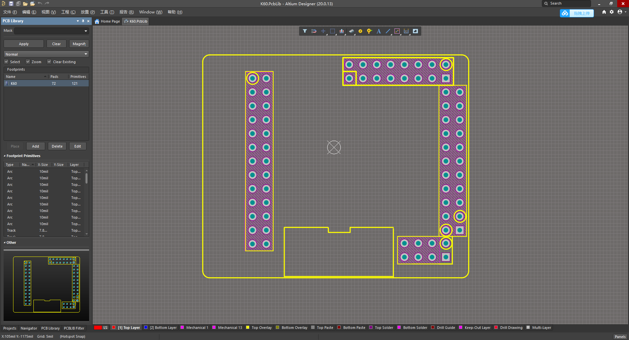Image resolution: width=629 pixels, height=340 pixels.
Task: Collapse the Footprint Primitives section
Action: [5, 156]
